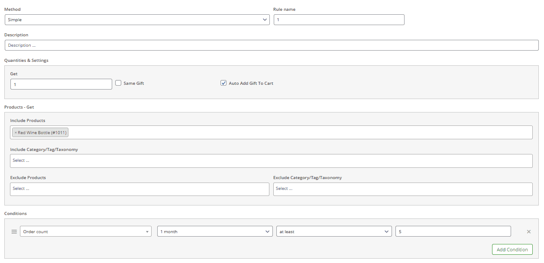Expand the Order count condition selector
544x263 pixels.
tap(85, 231)
